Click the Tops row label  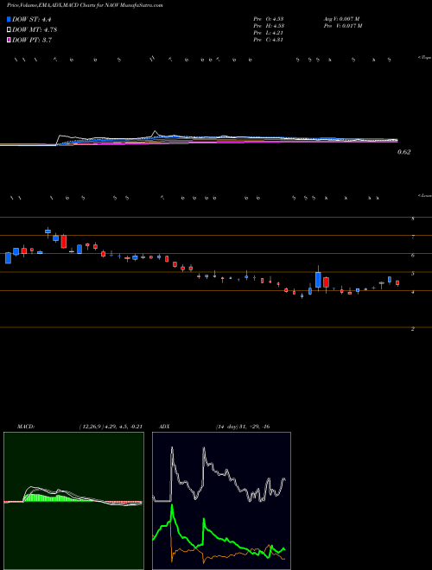point(424,58)
